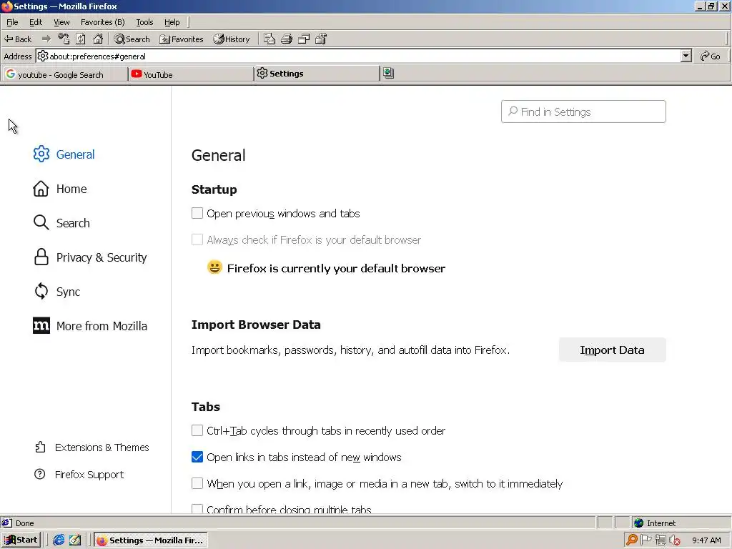Click the General page heading
The height and width of the screenshot is (549, 732).
218,155
